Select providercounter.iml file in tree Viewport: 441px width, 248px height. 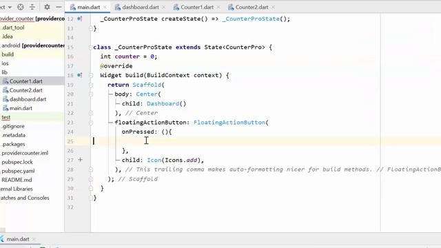(25, 153)
